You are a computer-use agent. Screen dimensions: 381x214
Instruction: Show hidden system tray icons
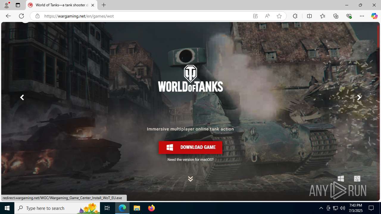click(x=321, y=208)
